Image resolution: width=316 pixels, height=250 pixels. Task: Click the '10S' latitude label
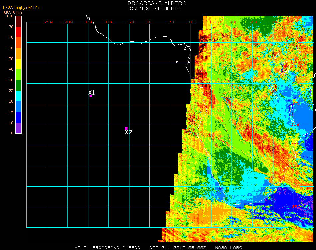click(295, 104)
